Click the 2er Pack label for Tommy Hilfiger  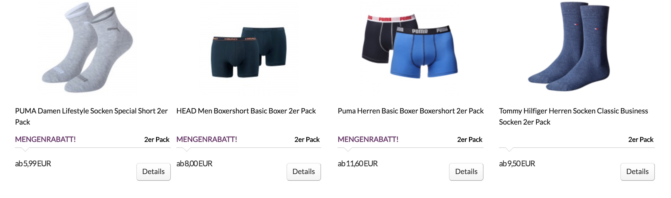point(641,140)
